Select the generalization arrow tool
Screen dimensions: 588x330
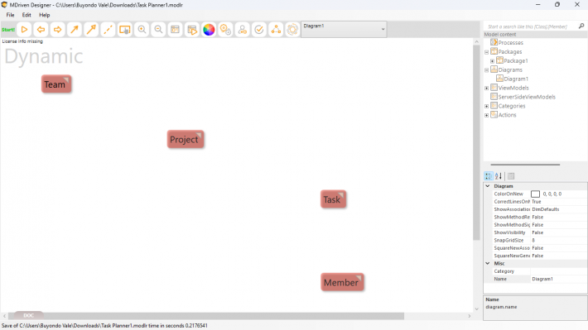point(91,30)
